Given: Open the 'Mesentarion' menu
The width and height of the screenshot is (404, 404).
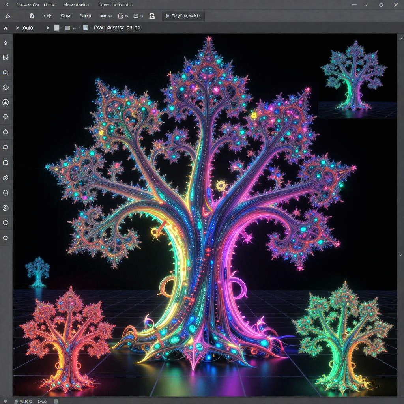Looking at the screenshot, I should click(x=76, y=5).
